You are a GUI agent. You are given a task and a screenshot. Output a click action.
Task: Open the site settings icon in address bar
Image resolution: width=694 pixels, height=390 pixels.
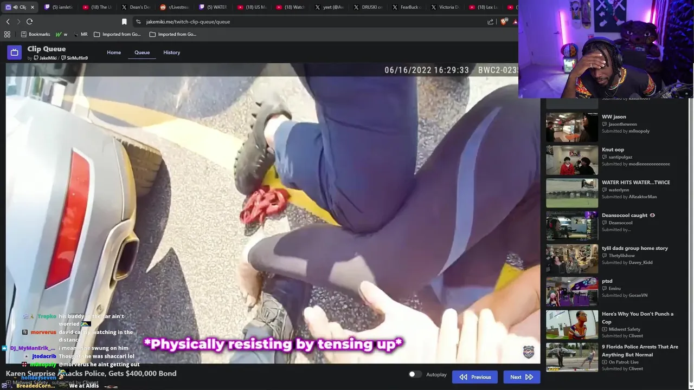(138, 22)
